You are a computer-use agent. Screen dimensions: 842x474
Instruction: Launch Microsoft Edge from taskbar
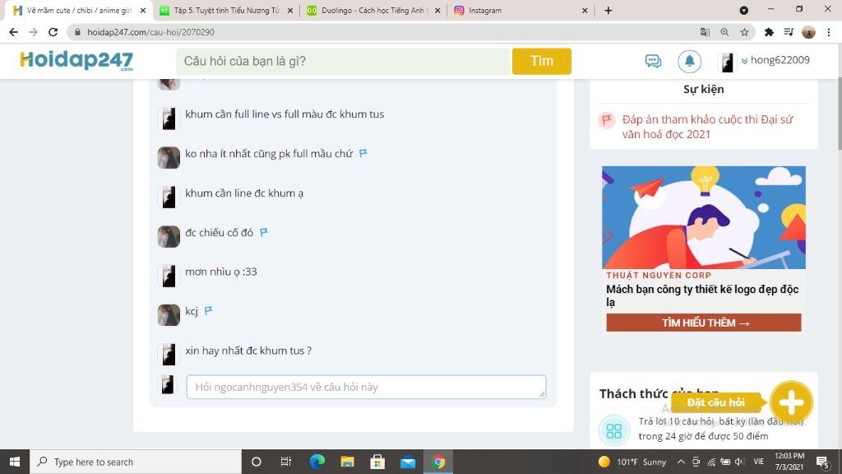(x=317, y=462)
